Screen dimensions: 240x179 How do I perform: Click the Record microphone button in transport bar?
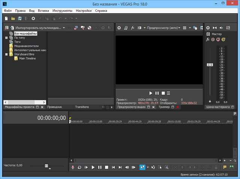73,167
